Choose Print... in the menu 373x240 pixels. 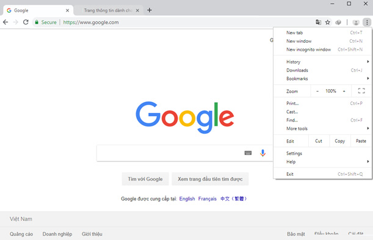click(x=322, y=103)
